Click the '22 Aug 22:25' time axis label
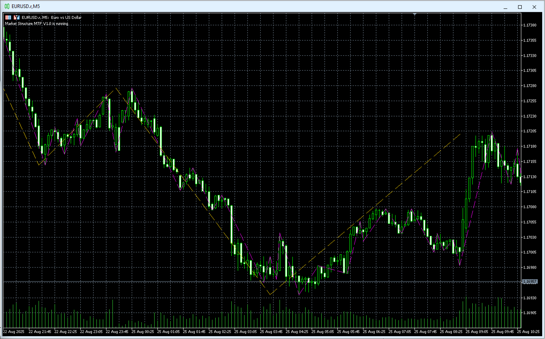 (65, 332)
